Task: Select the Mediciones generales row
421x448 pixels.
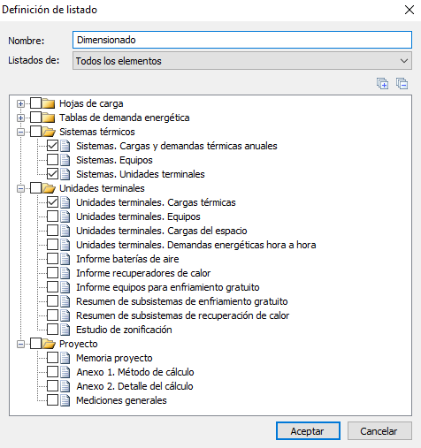Action: [x=121, y=400]
